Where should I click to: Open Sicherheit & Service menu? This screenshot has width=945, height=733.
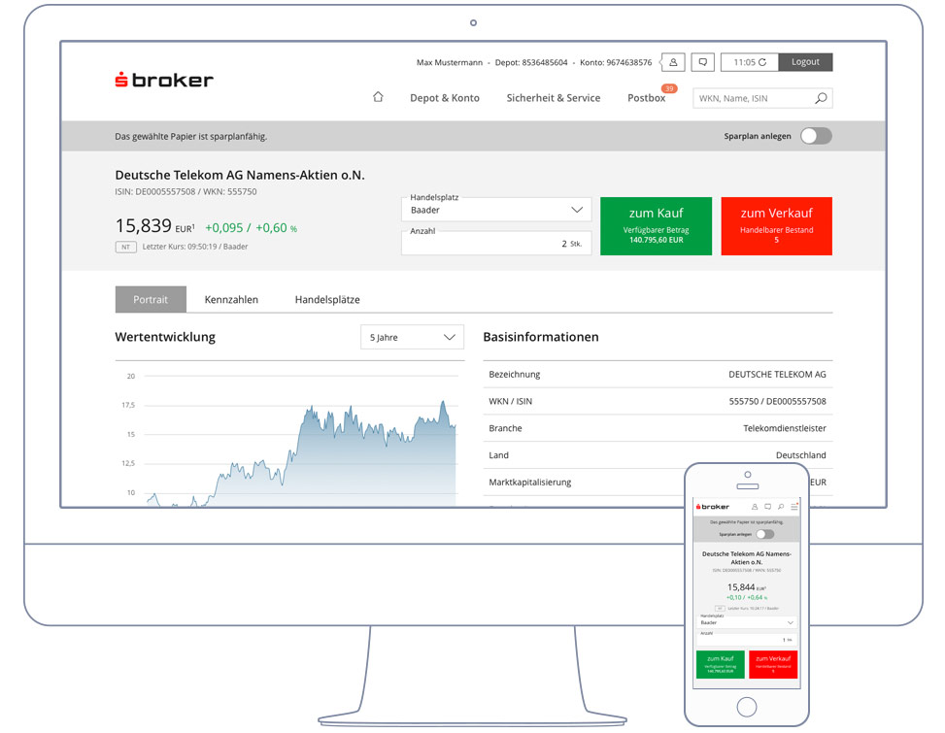click(x=554, y=98)
